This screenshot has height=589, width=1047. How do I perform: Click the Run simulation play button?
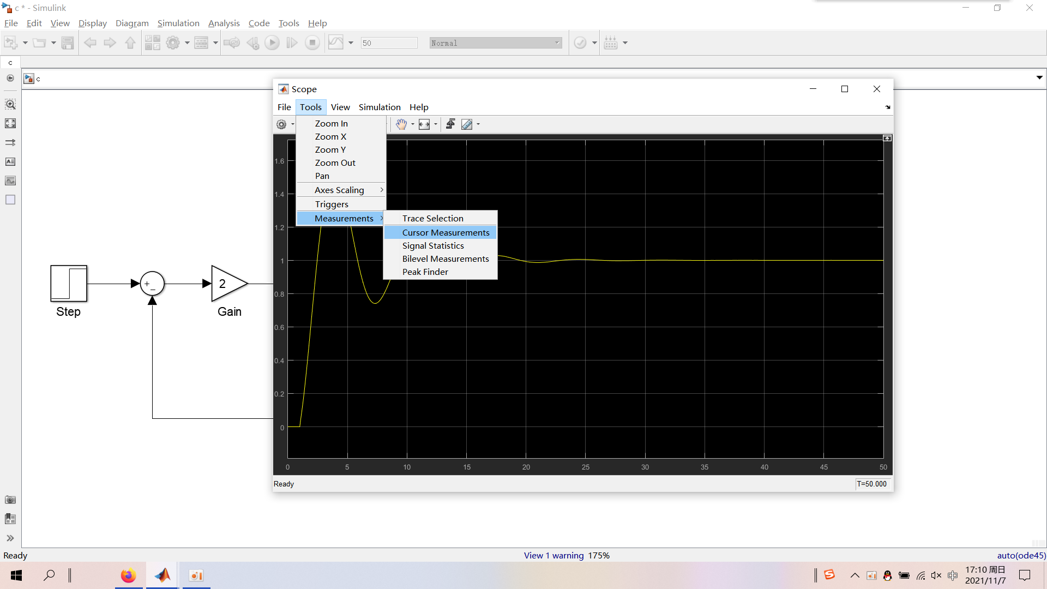(x=272, y=43)
